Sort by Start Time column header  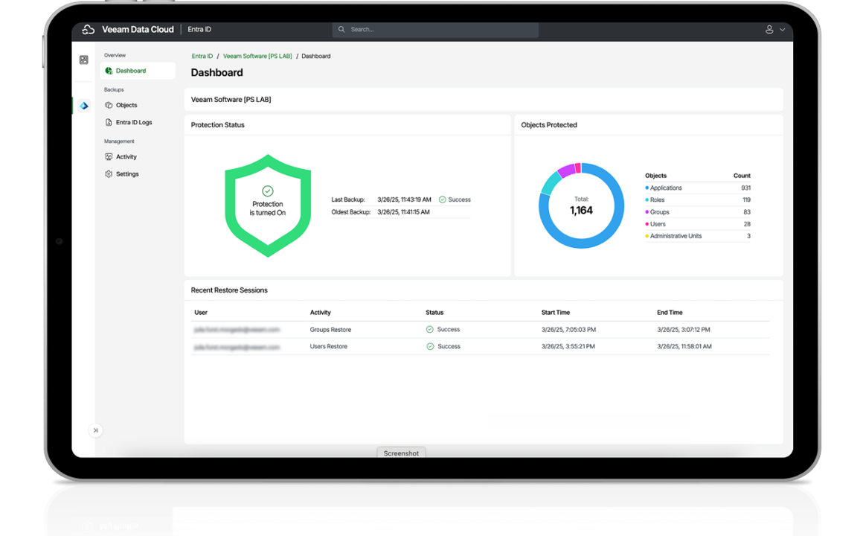click(555, 313)
